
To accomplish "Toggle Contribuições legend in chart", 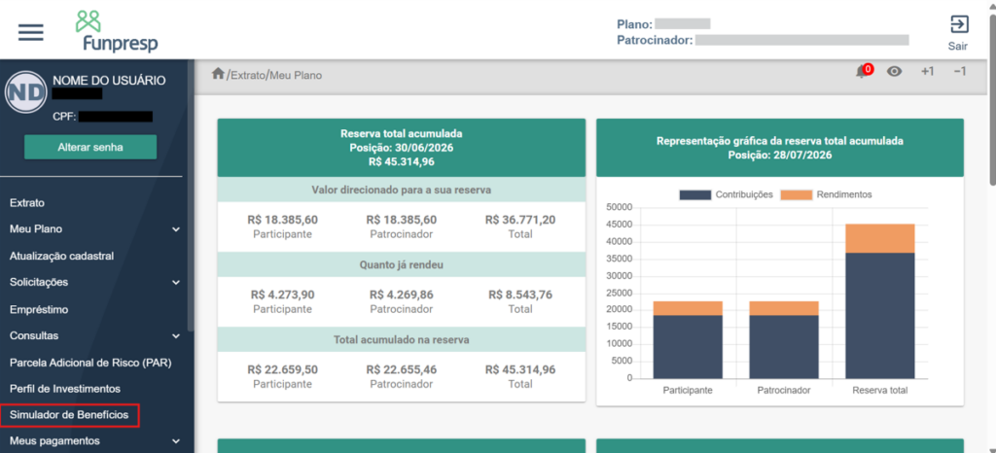I will (726, 194).
